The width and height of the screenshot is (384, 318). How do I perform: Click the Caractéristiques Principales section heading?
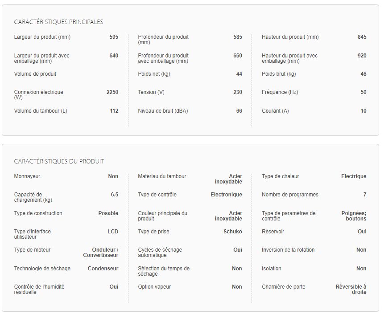(x=58, y=22)
